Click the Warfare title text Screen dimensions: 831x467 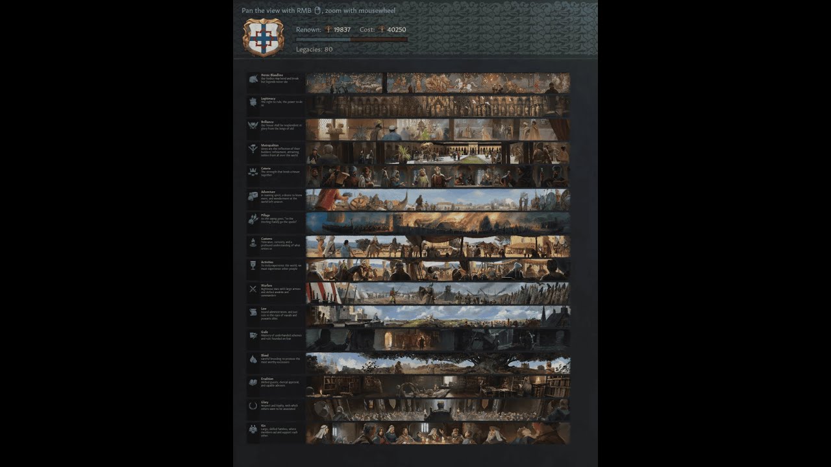[267, 285]
